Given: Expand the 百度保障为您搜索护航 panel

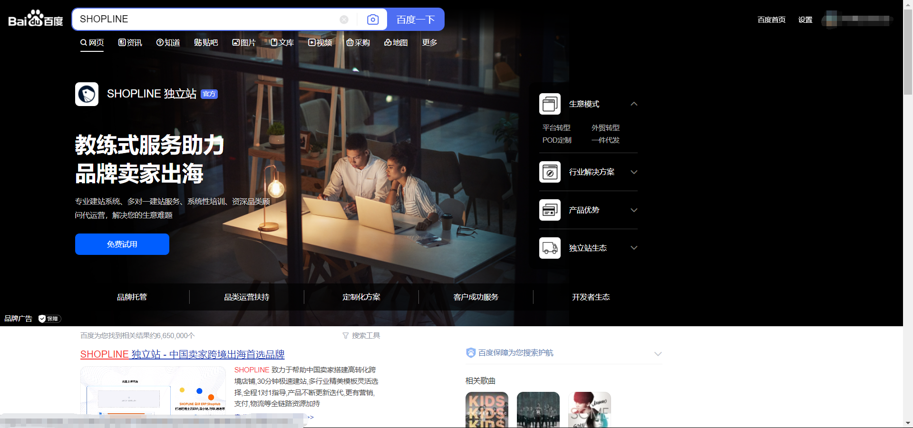Looking at the screenshot, I should coord(658,354).
